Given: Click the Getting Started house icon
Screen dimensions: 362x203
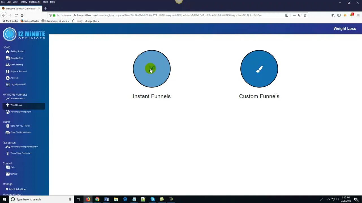Looking at the screenshot, I should (8, 52).
